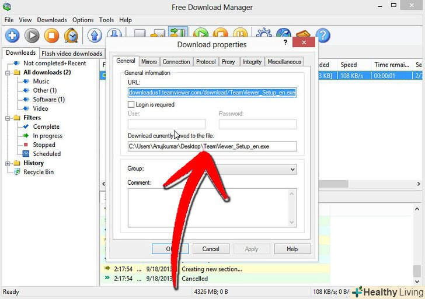425x299 pixels.
Task: Open the Miscellaneous tab
Action: click(x=284, y=62)
